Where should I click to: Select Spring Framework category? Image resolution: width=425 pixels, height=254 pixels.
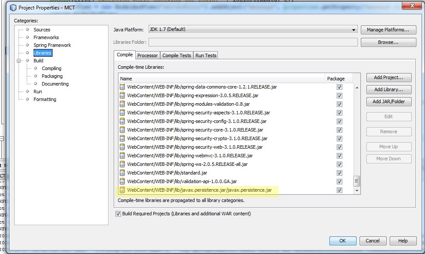click(x=52, y=45)
